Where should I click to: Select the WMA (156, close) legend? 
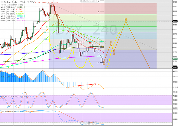9,16
